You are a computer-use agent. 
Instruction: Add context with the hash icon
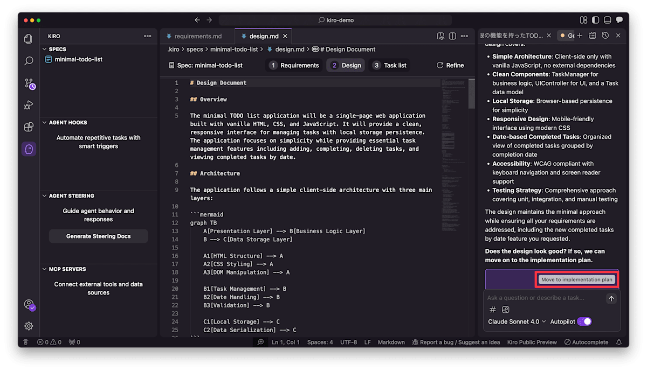(492, 310)
